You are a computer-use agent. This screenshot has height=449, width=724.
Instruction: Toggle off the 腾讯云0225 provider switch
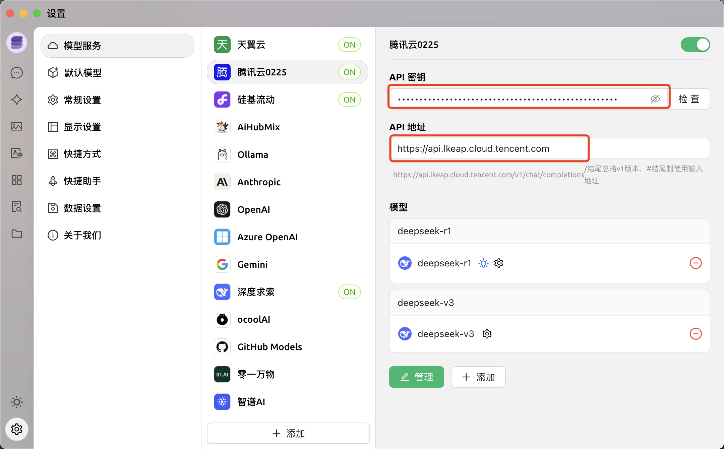tap(695, 45)
